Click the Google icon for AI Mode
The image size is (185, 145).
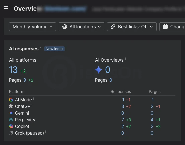(11, 100)
